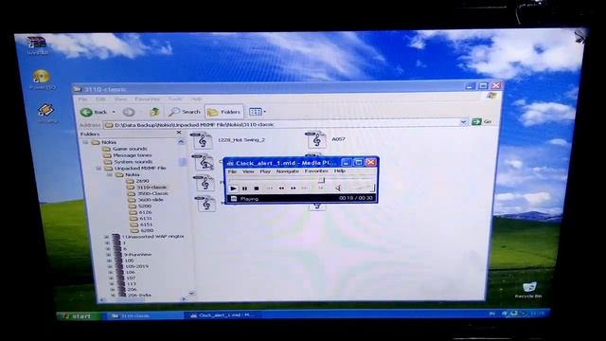
Task: Open the Media Player Play menu
Action: click(265, 171)
